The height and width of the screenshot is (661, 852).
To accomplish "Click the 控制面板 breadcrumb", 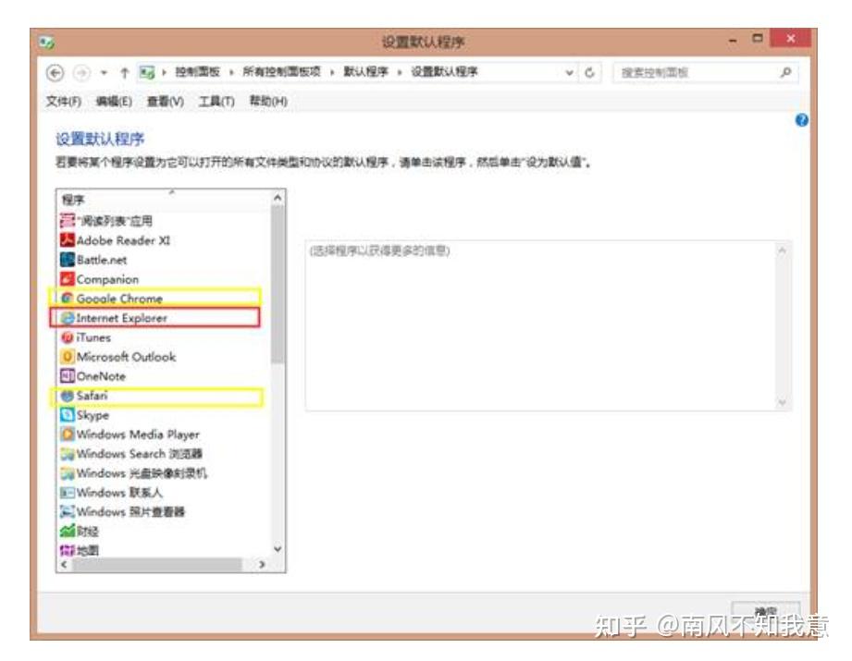I will pos(197,72).
